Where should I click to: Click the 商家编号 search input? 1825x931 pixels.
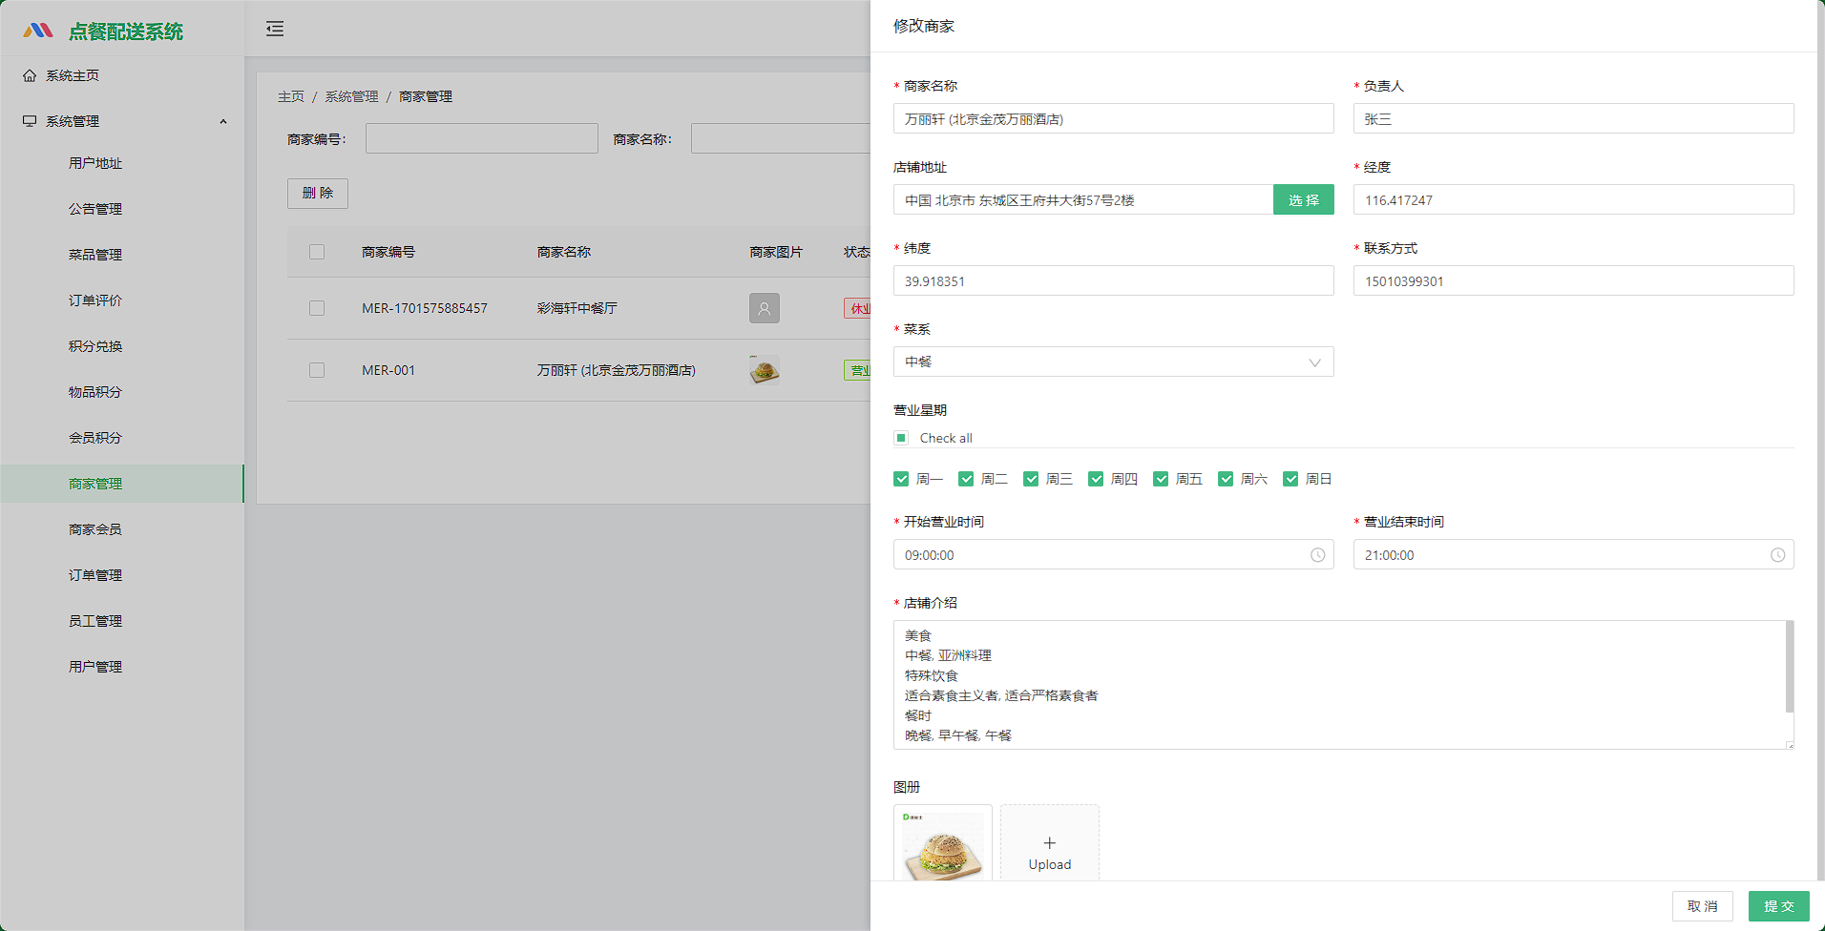(482, 138)
